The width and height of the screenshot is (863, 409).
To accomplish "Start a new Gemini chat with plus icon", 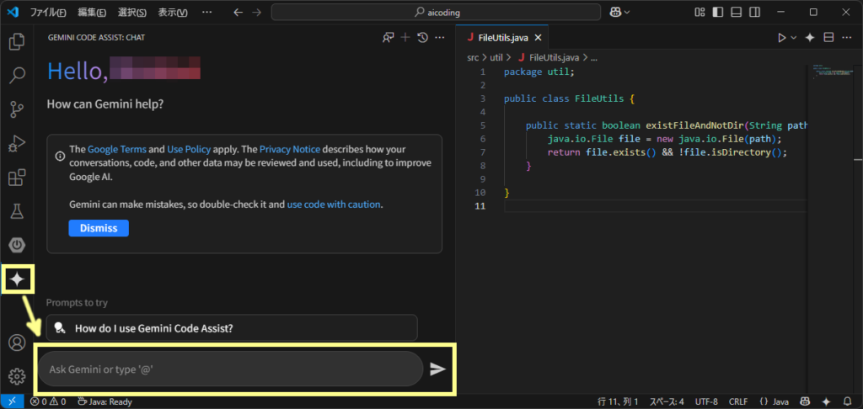I will [x=405, y=37].
